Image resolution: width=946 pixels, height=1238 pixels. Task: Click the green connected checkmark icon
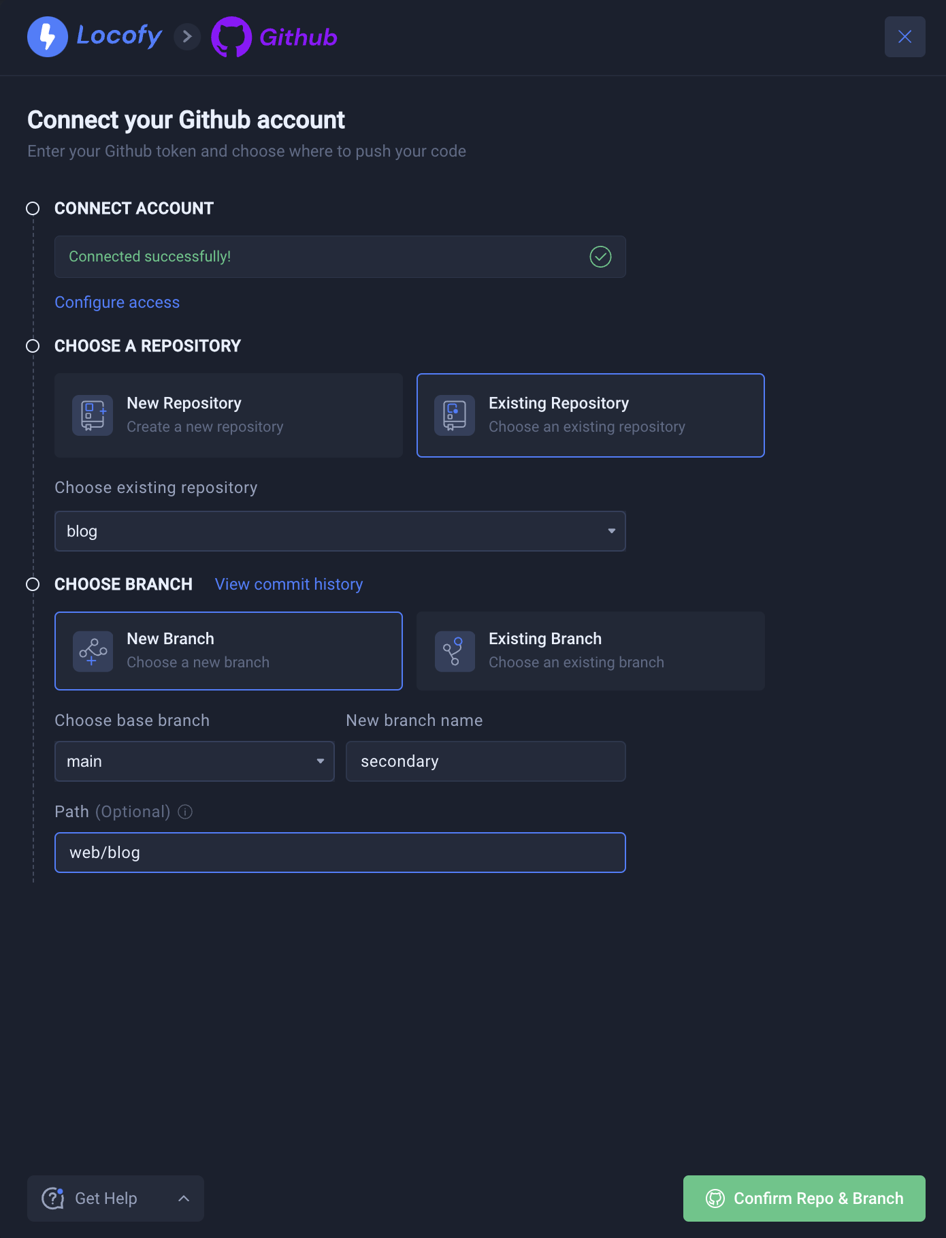(x=600, y=257)
